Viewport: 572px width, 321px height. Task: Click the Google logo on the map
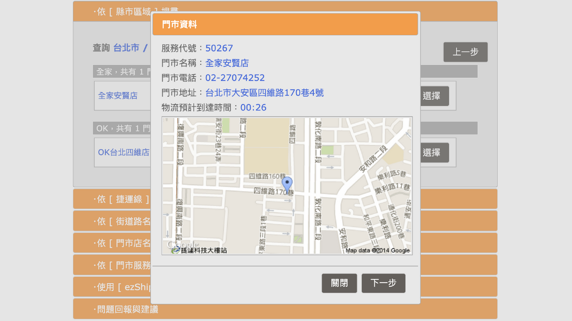pos(183,244)
